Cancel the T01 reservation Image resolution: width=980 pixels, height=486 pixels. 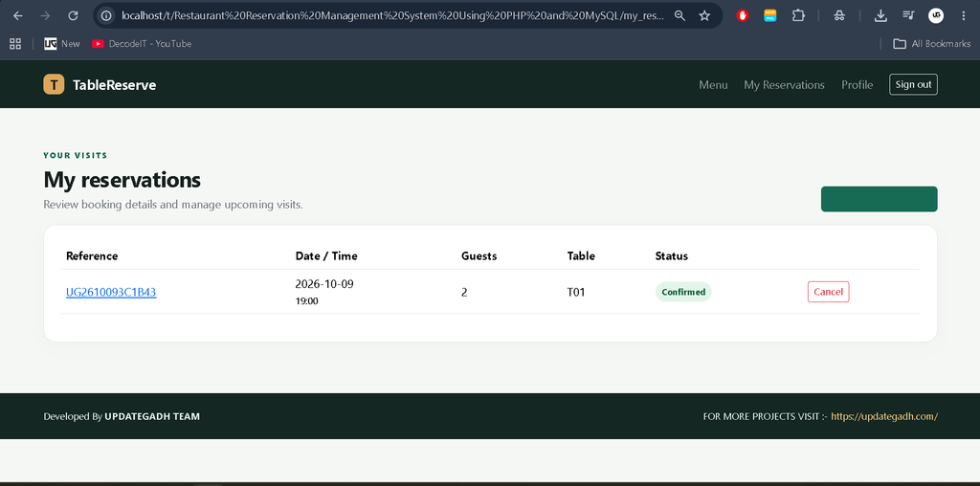point(828,292)
